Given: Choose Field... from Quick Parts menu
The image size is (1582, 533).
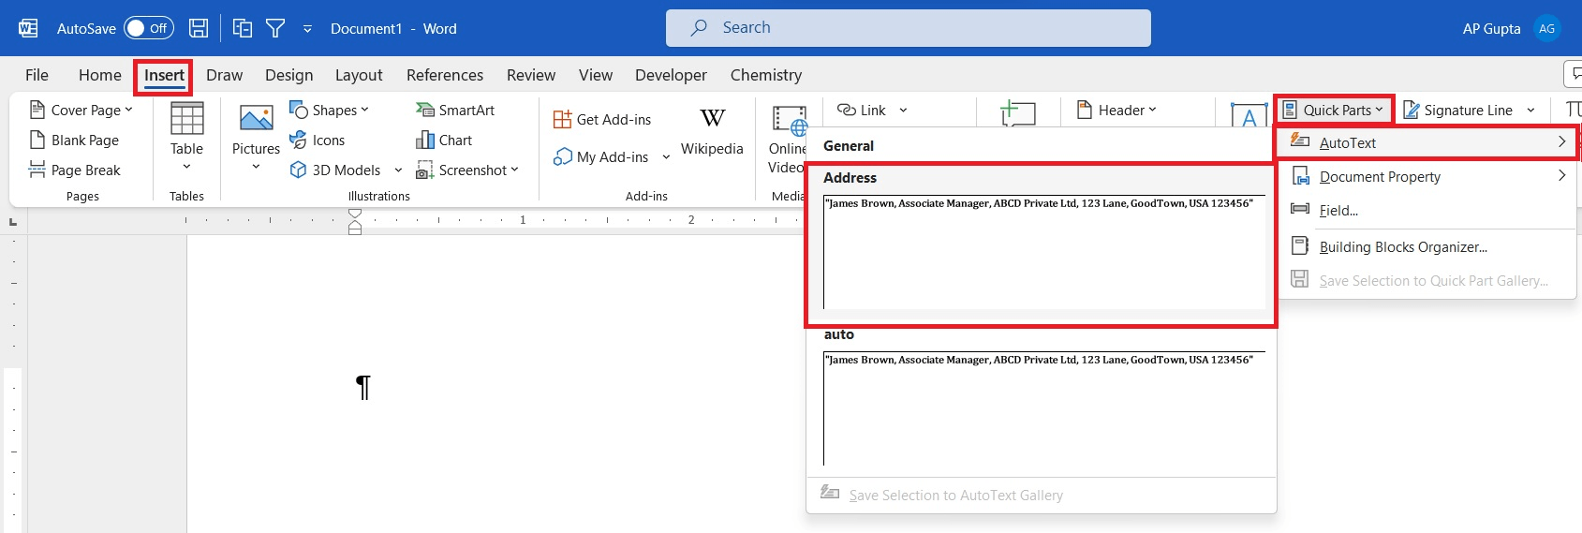Looking at the screenshot, I should click(x=1338, y=211).
